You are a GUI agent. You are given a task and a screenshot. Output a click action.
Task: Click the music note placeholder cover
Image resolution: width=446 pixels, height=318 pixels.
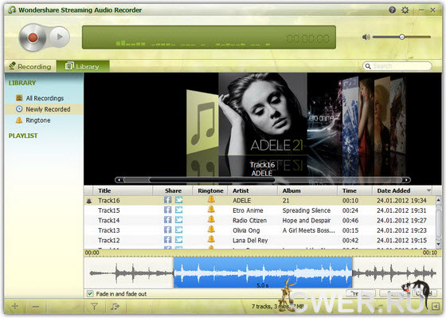(x=202, y=123)
